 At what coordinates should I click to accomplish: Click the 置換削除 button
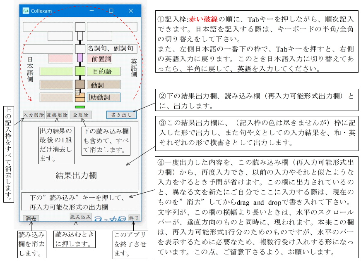point(57,115)
